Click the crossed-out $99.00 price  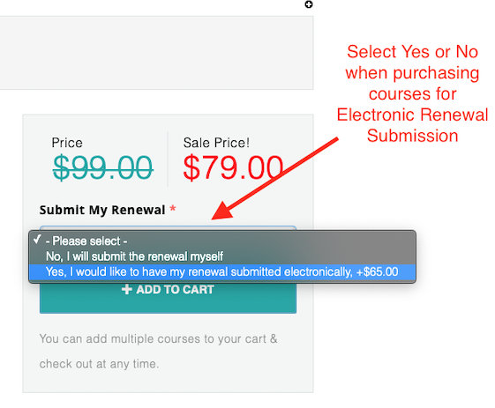point(103,167)
